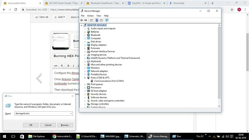Image resolution: width=249 pixels, height=140 pixels.
Task: Click OK in the Run dialog
Action: [x=31, y=125]
